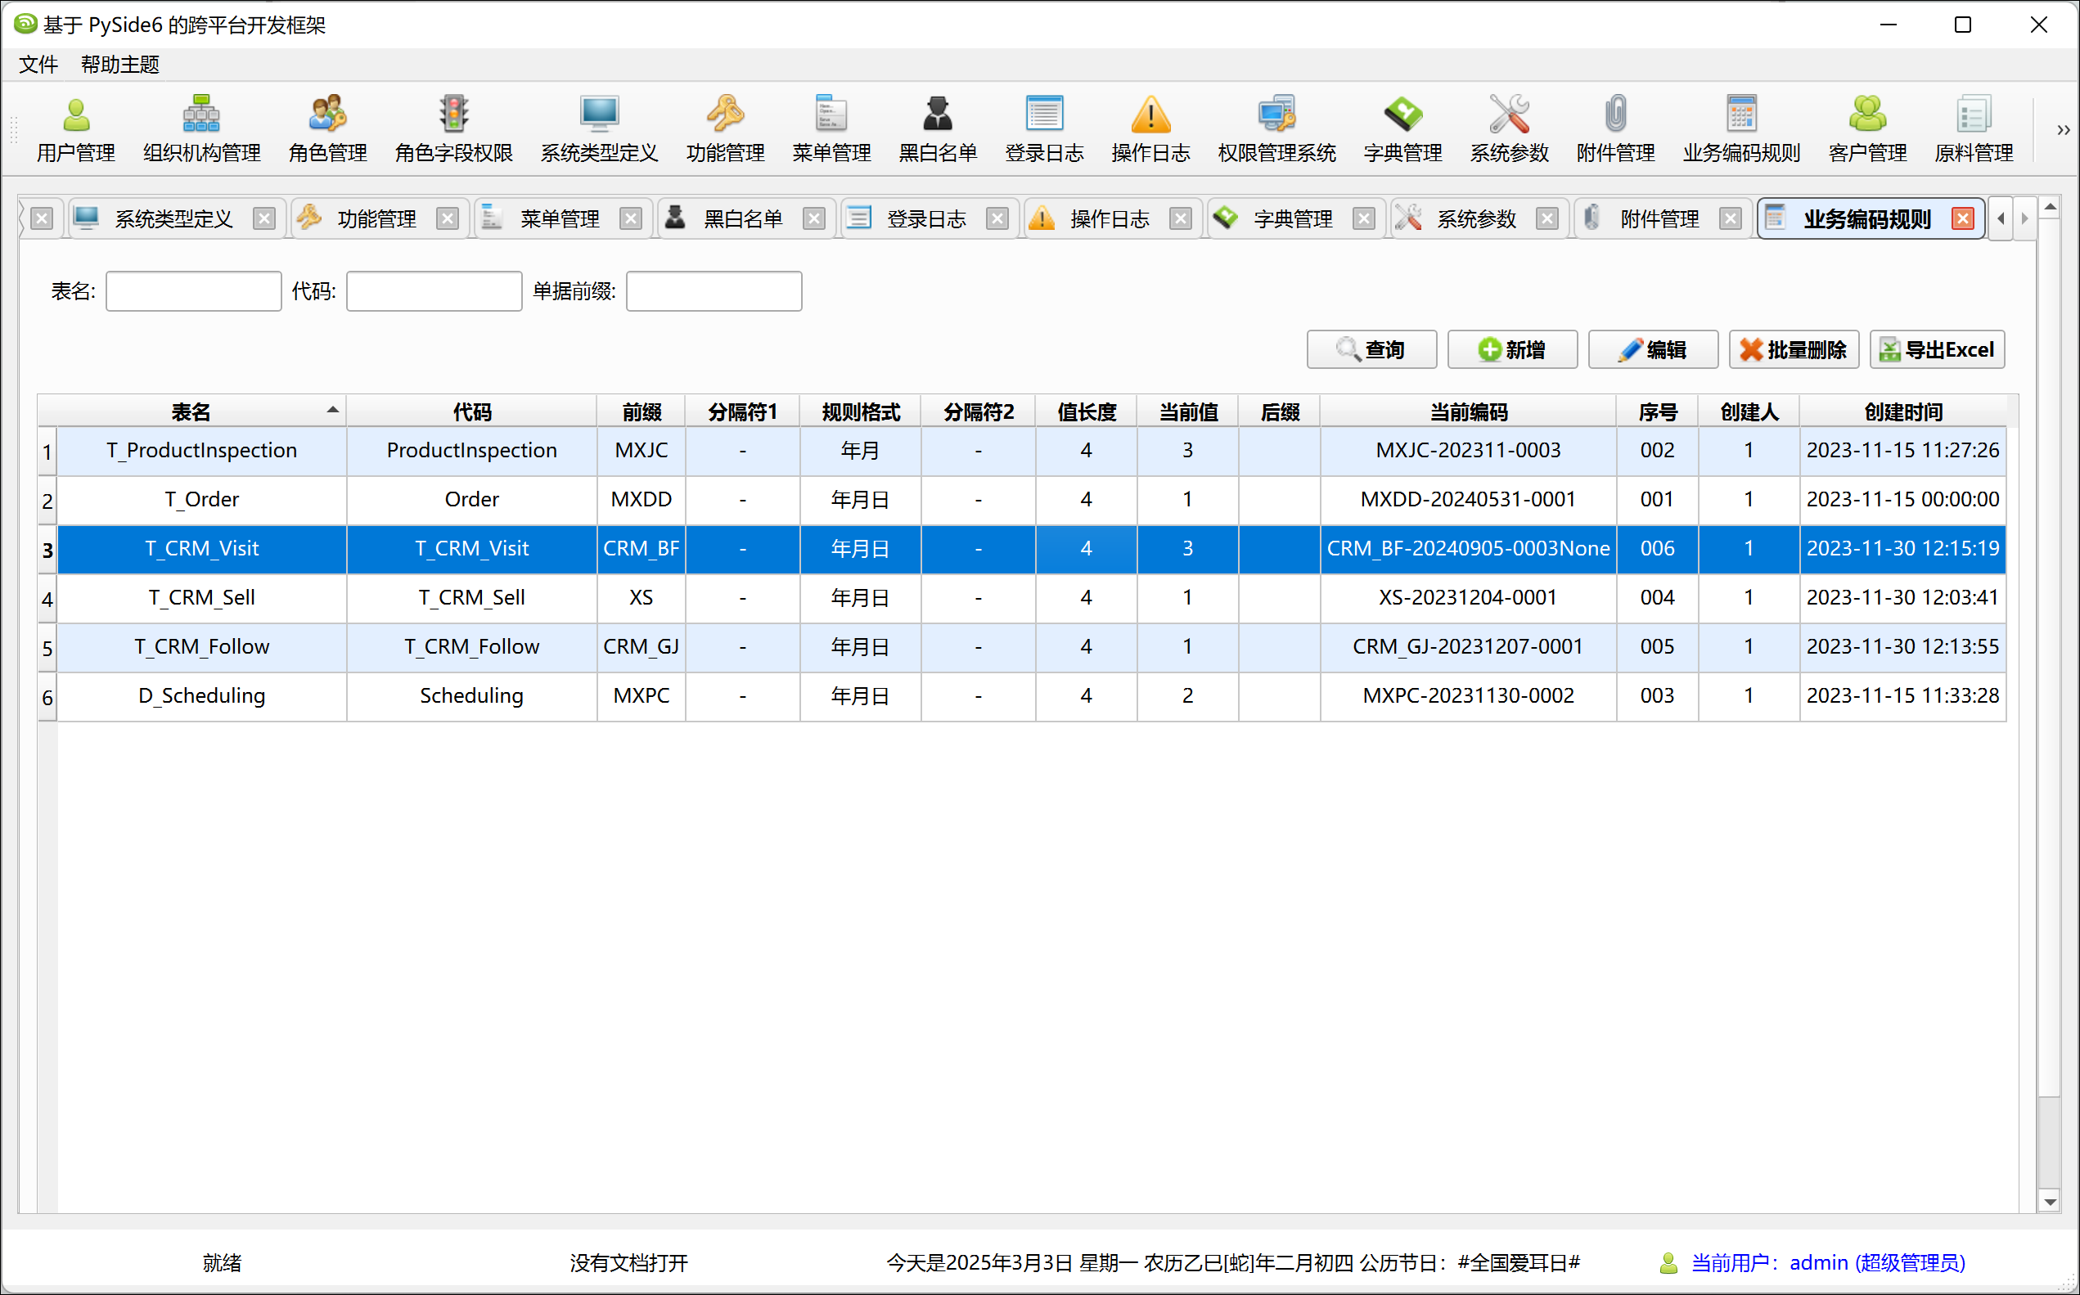The width and height of the screenshot is (2080, 1295).
Task: Close the 登录日志 tab
Action: (x=997, y=219)
